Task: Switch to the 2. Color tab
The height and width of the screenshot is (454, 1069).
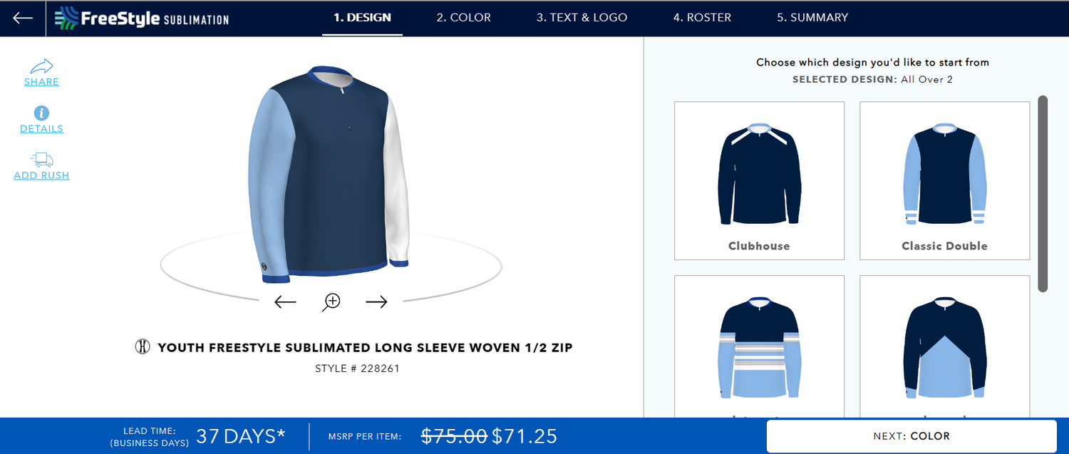Action: (464, 17)
